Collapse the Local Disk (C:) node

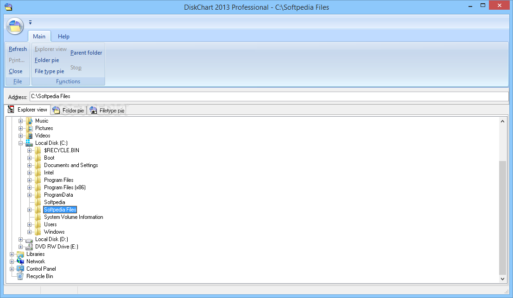pos(20,143)
